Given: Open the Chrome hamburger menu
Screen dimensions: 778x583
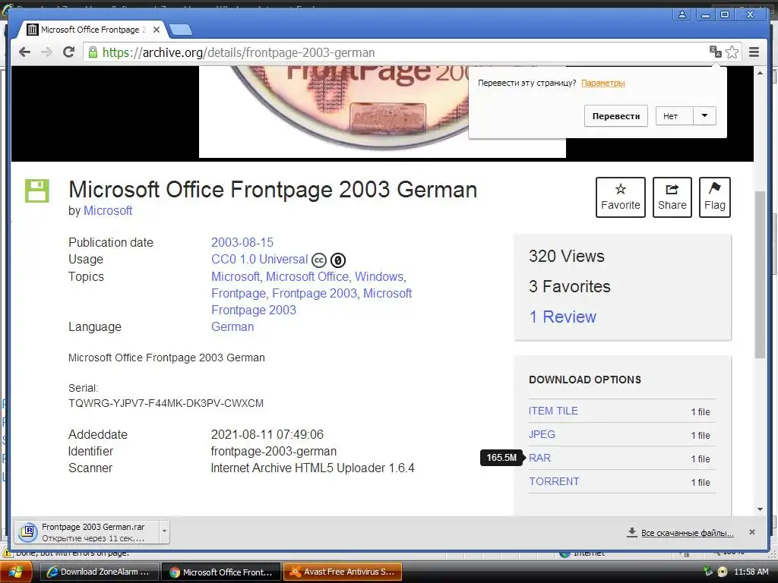Looking at the screenshot, I should click(754, 52).
